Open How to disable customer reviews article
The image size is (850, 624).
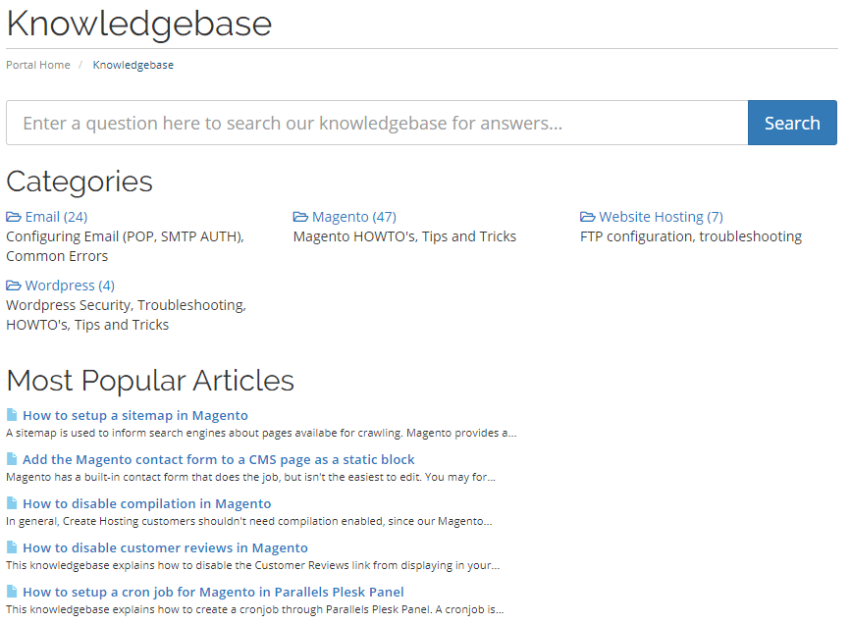click(x=165, y=547)
